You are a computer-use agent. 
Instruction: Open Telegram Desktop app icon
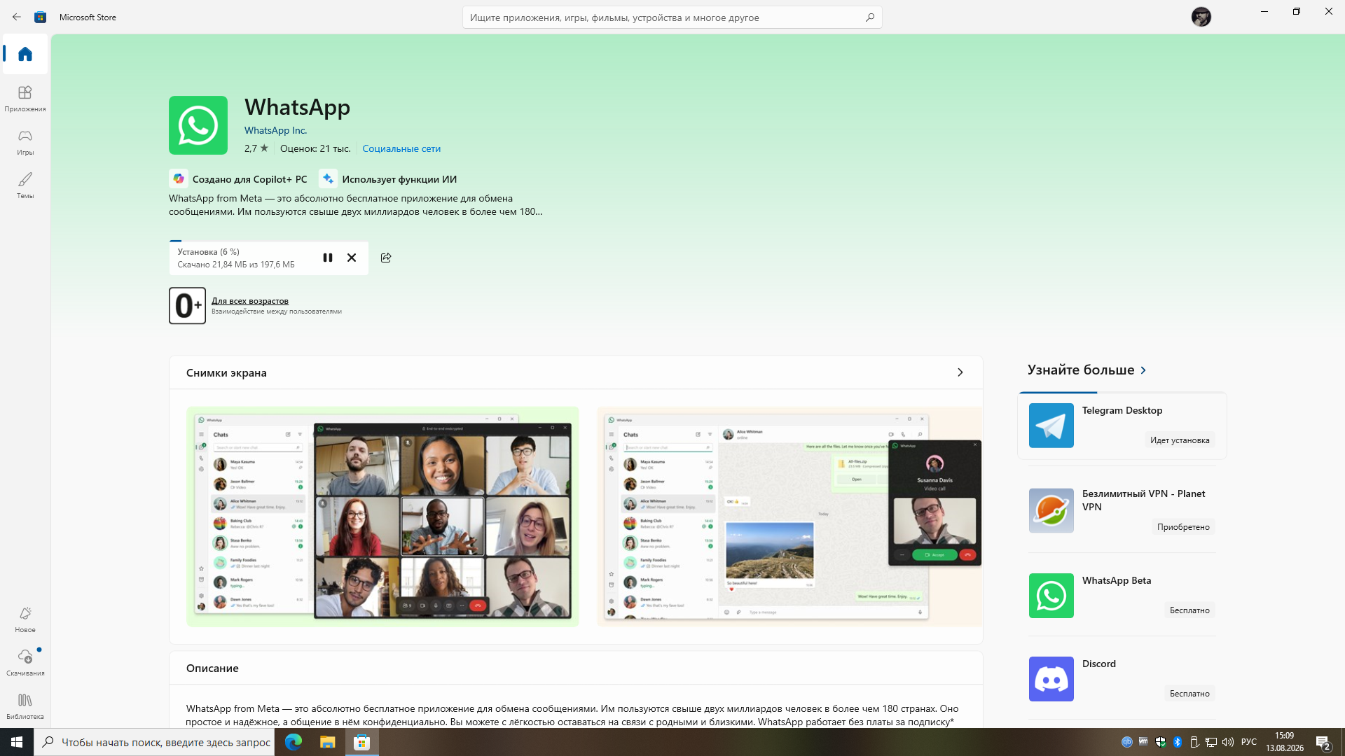pyautogui.click(x=1051, y=426)
